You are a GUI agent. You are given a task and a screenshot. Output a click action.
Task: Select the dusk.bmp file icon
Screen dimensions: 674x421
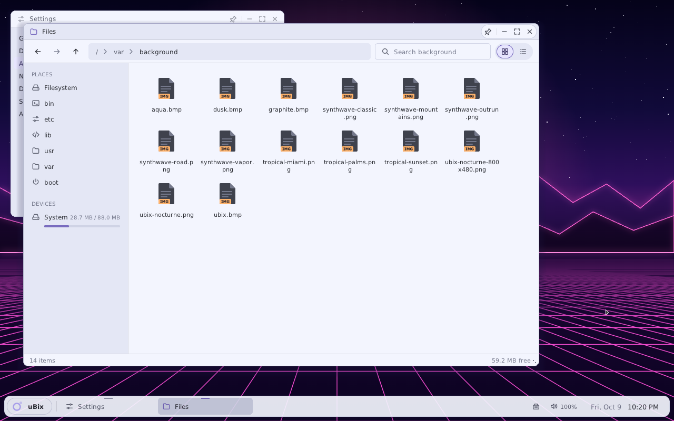tap(227, 88)
